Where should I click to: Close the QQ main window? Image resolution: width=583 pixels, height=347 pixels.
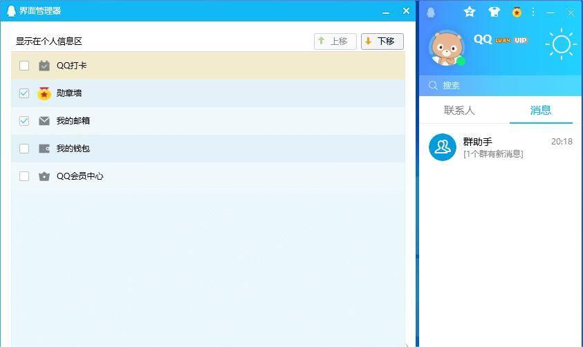pyautogui.click(x=571, y=12)
